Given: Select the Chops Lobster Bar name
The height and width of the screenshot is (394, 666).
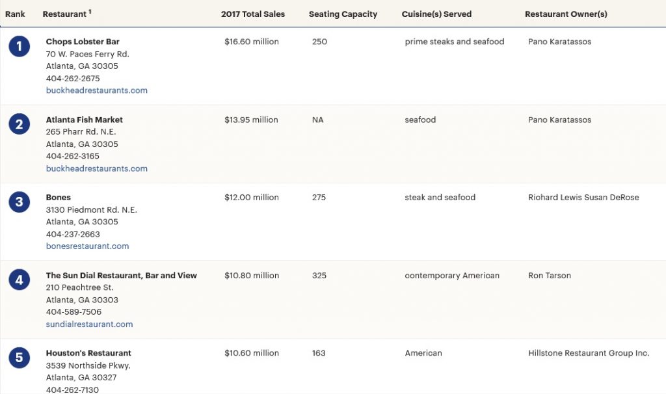Looking at the screenshot, I should [83, 42].
